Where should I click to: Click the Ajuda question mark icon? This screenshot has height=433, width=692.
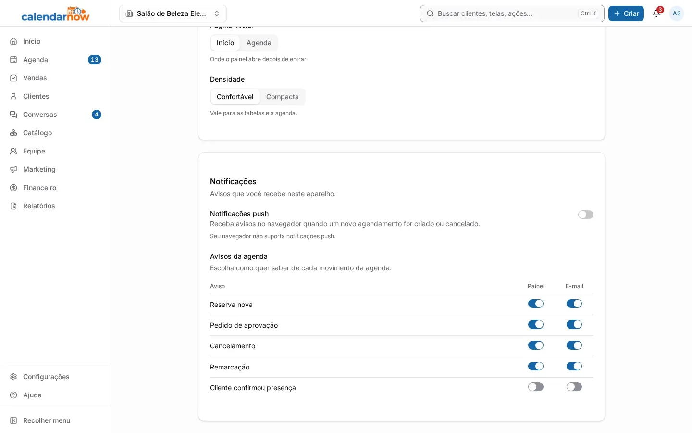tap(13, 395)
